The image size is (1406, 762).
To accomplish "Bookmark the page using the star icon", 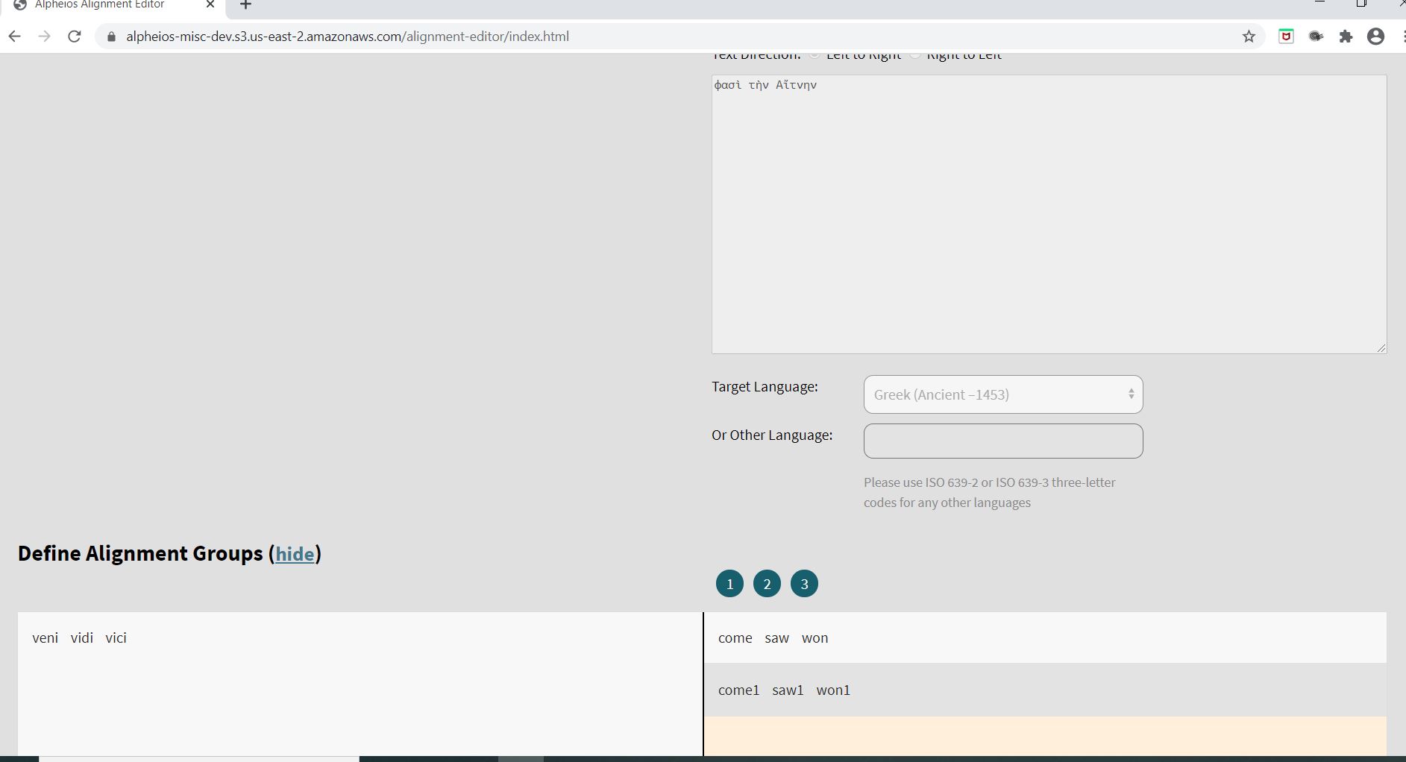I will point(1248,36).
